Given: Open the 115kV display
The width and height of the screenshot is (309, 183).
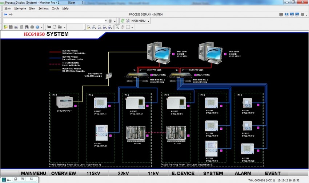Looking at the screenshot, I should tap(93, 173).
